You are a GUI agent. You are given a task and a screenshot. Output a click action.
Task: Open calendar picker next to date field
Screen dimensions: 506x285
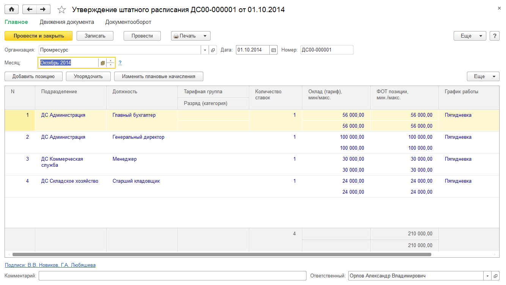pos(274,50)
